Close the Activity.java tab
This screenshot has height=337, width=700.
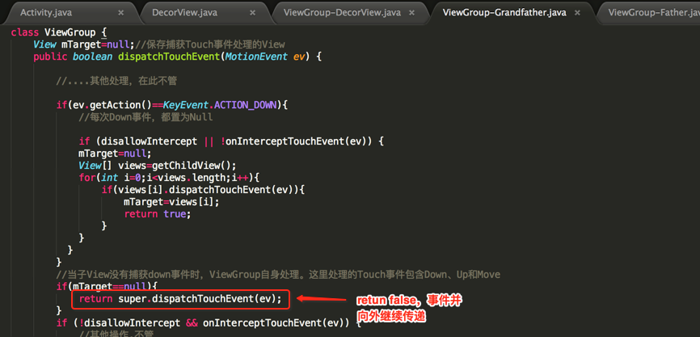pyautogui.click(x=120, y=13)
